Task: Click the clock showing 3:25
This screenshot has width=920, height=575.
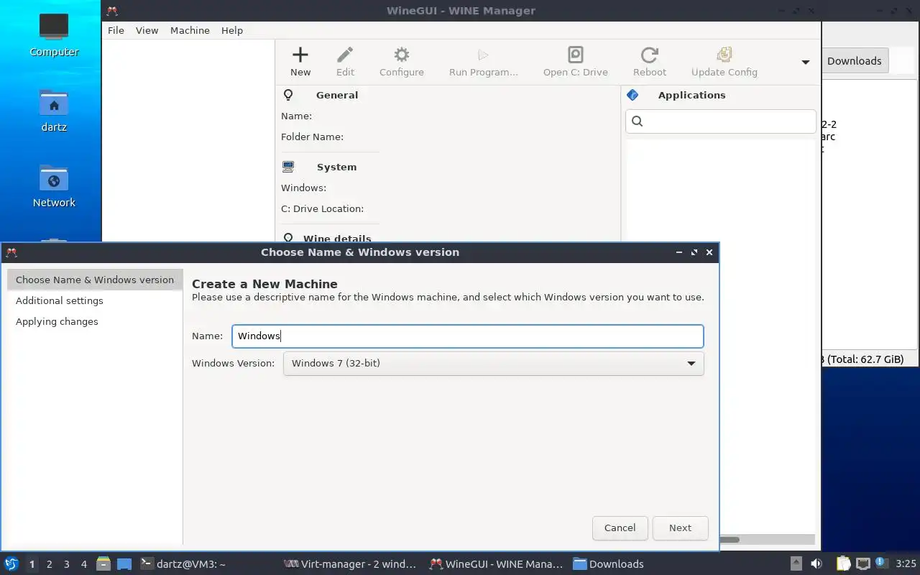Action: point(906,564)
